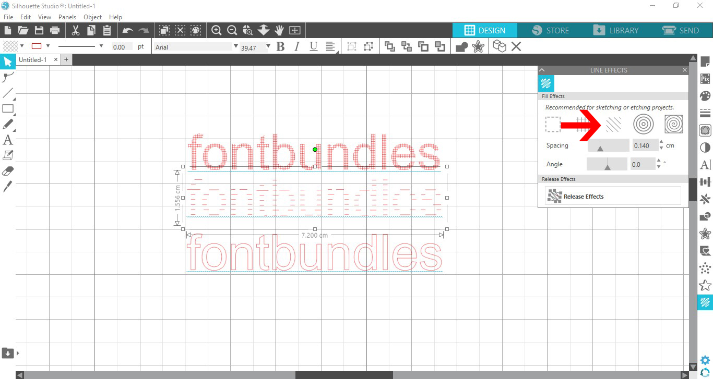Pick the Draw a Note tool
This screenshot has width=713, height=379.
8,155
